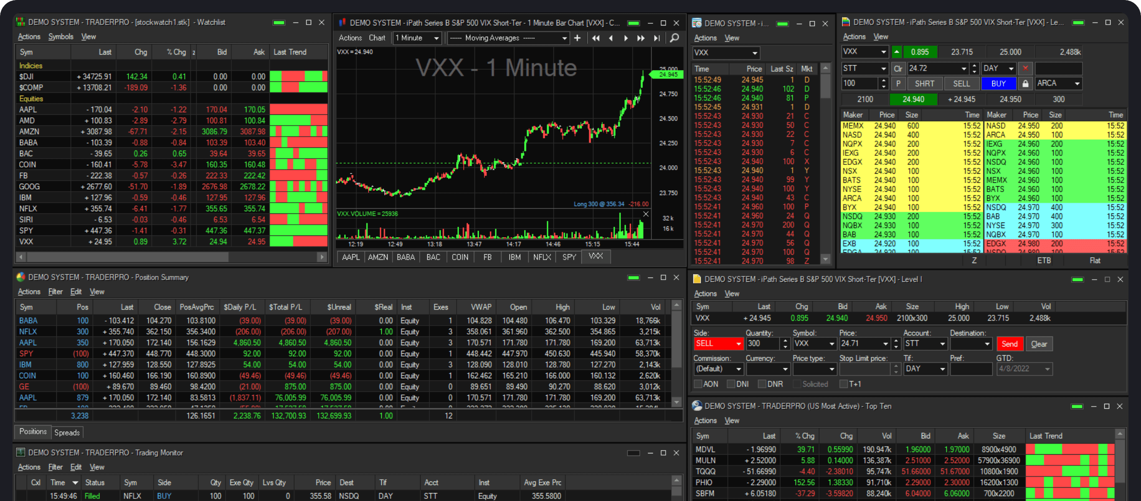Check the AON checkbox
The width and height of the screenshot is (1141, 501).
[698, 384]
